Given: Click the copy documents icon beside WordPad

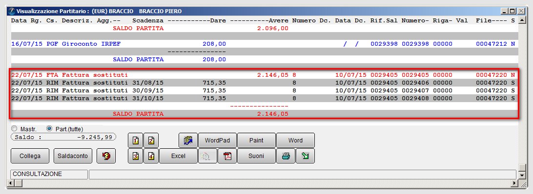Looking at the screenshot, I should (188, 140).
